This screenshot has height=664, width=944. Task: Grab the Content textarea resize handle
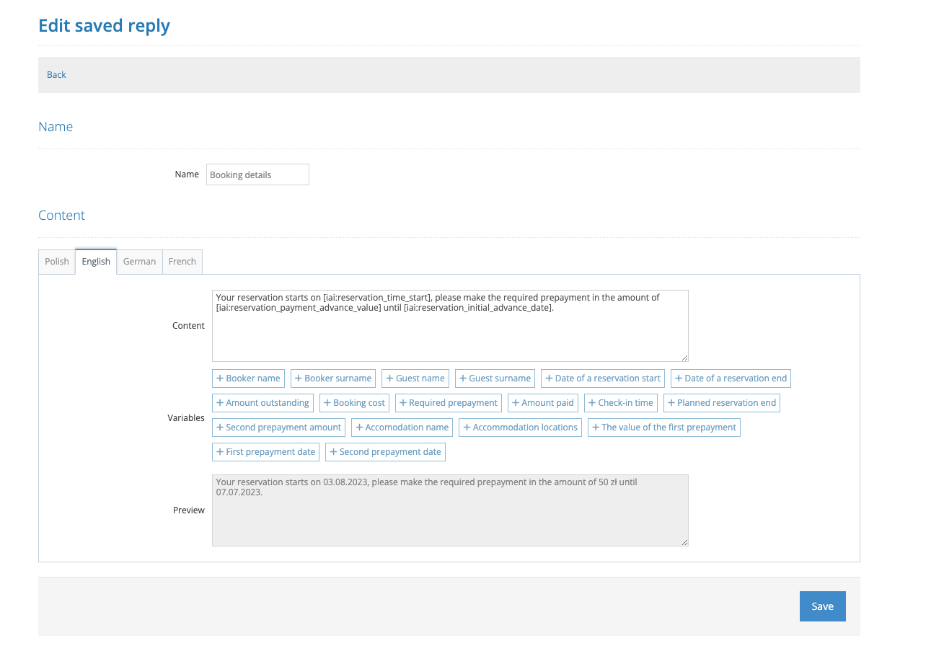tap(684, 358)
